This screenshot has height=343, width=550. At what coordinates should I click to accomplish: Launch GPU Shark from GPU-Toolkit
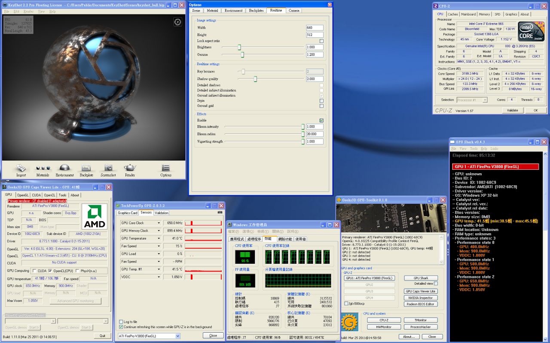click(421, 278)
